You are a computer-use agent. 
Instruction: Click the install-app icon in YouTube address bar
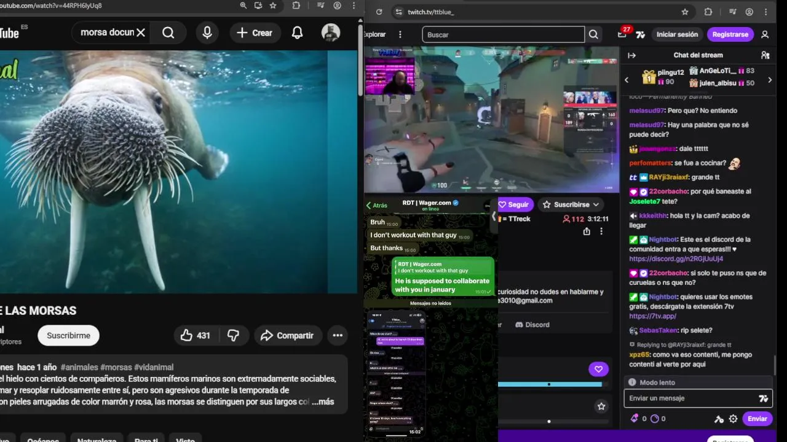(258, 6)
